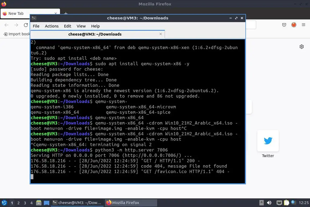
Task: Click 'qemu-system-x86_64-microvm' completion text
Action: click(141, 107)
